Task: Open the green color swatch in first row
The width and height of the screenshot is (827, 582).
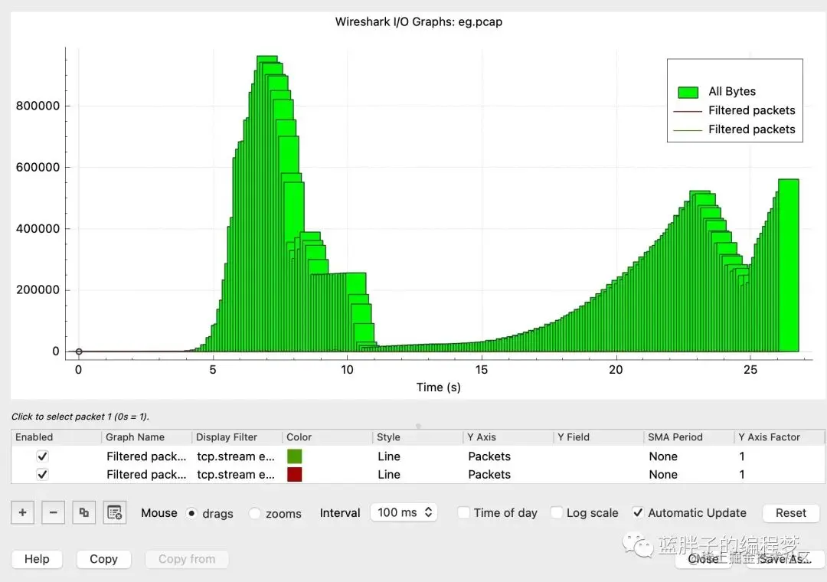Action: (x=294, y=456)
